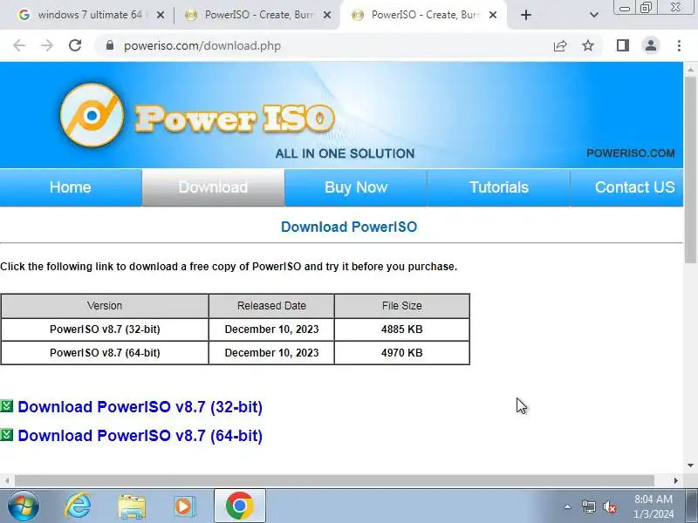Click the PowerISO v8.7 (64-bit) table cell
Screen dimensions: 698x523
coord(105,353)
